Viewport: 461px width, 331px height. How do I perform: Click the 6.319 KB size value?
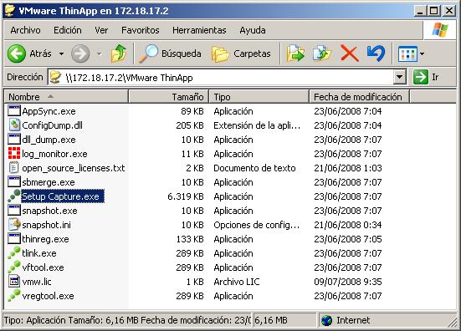pyautogui.click(x=186, y=196)
